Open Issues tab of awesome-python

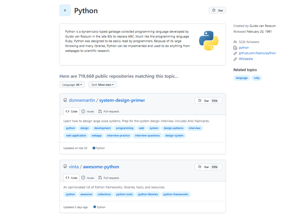pos(88,178)
